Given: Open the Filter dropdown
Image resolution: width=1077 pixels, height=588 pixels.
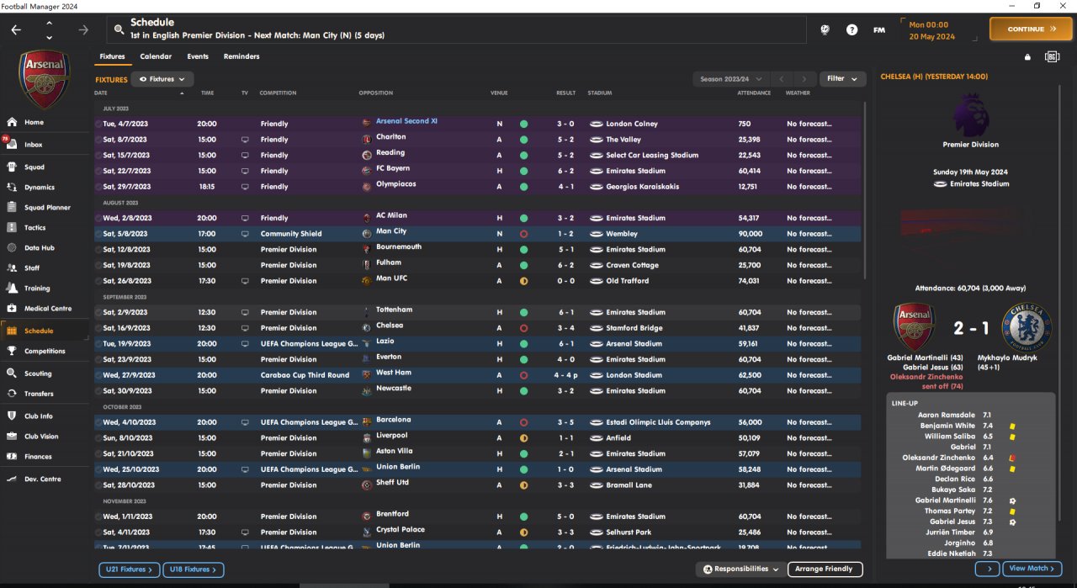Looking at the screenshot, I should (x=841, y=79).
